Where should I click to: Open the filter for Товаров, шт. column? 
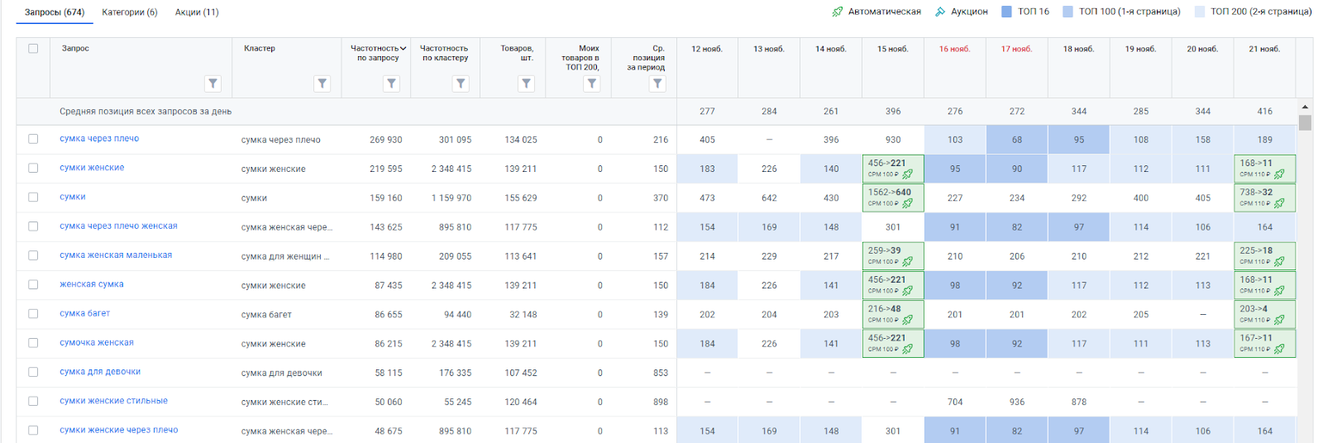pyautogui.click(x=526, y=83)
